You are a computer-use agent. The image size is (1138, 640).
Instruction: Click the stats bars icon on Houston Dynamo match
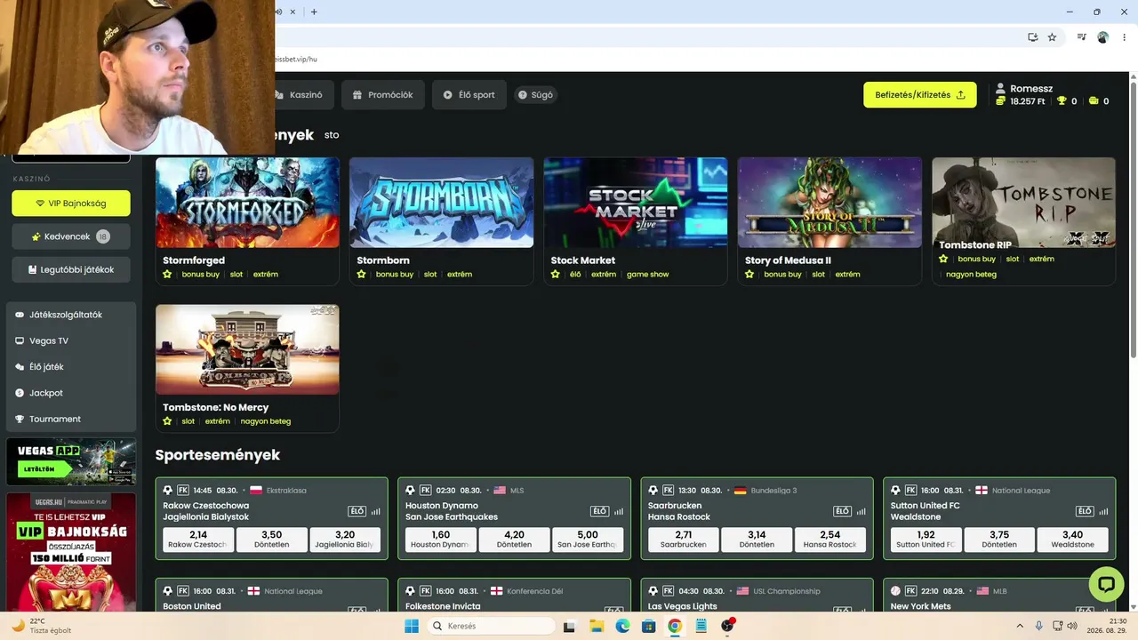point(618,511)
